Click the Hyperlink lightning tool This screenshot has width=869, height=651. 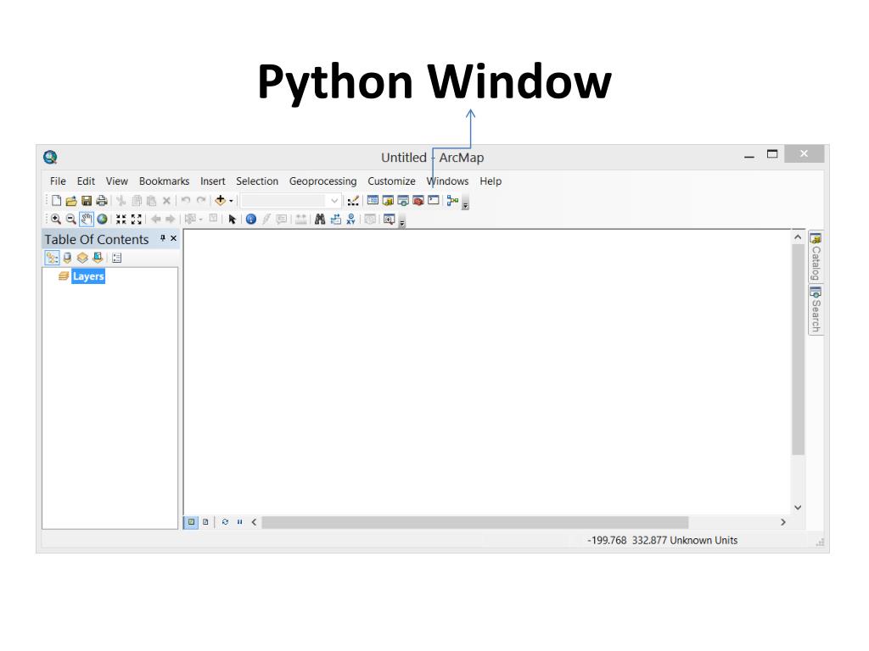point(266,220)
